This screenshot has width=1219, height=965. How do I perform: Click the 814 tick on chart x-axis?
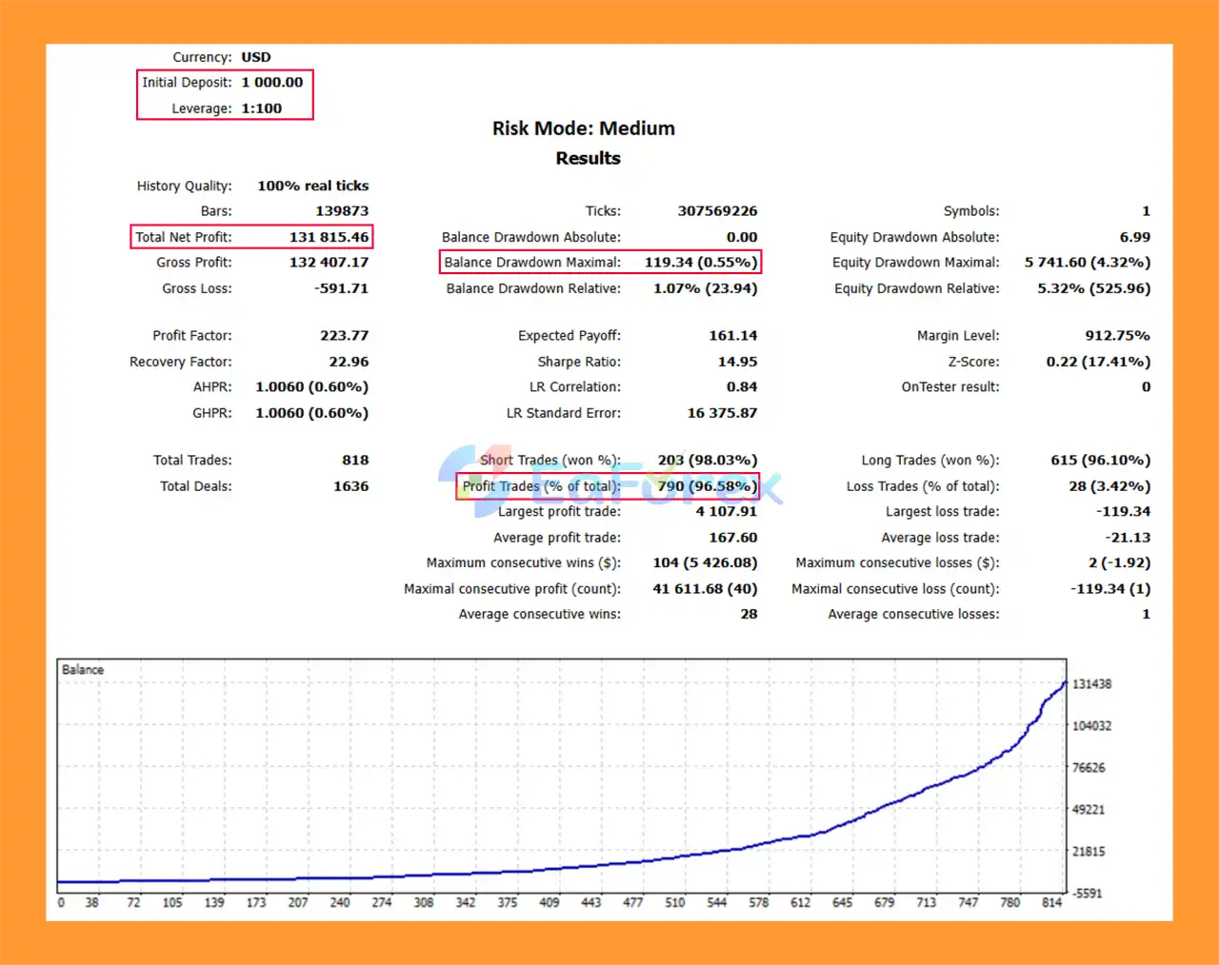pos(1051,902)
